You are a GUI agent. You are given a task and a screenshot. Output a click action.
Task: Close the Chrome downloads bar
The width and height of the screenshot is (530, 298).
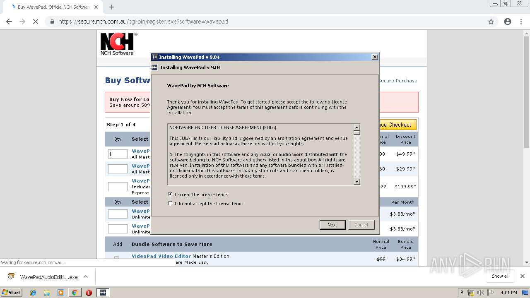point(523,276)
